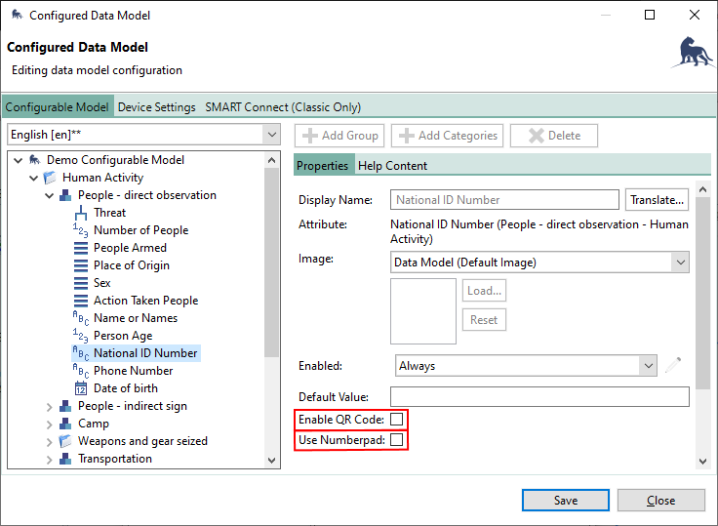Viewport: 718px width, 526px height.
Task: Switch to the Device Settings tab
Action: pyautogui.click(x=156, y=107)
